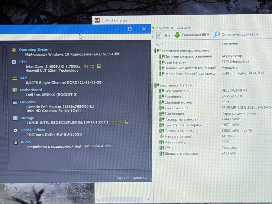The height and width of the screenshot is (204, 272).
Task: Click the Storage hard drive icon
Action: pos(15,118)
